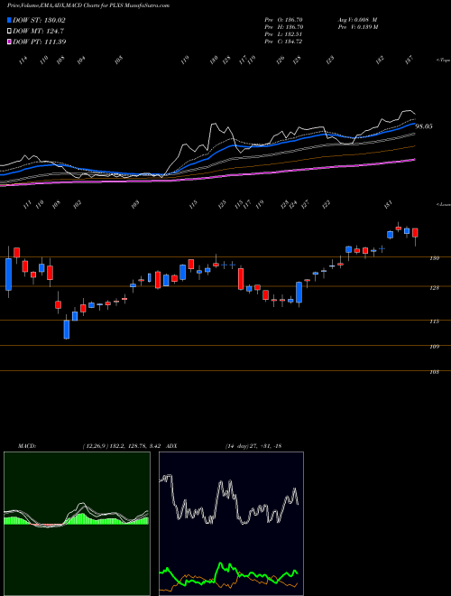Click the 98.05 EMA price label
This screenshot has width=451, height=596.
[x=424, y=126]
